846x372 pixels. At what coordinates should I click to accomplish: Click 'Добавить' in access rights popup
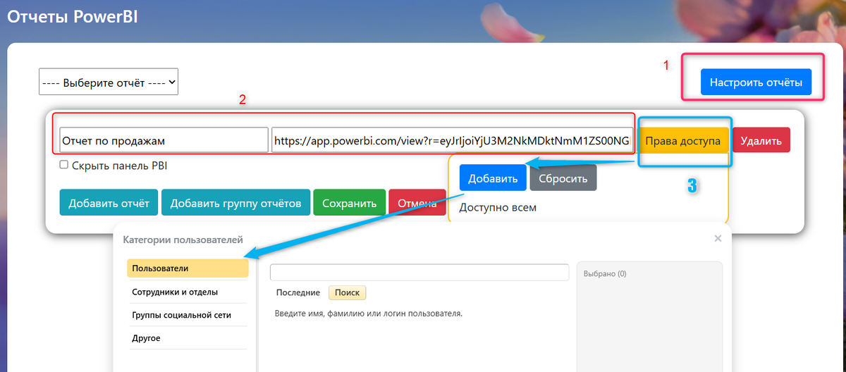click(493, 178)
